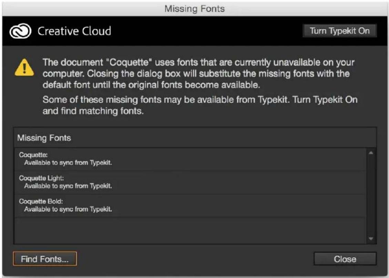Click the Turn Typekit On button
The height and width of the screenshot is (278, 389).
tap(340, 31)
